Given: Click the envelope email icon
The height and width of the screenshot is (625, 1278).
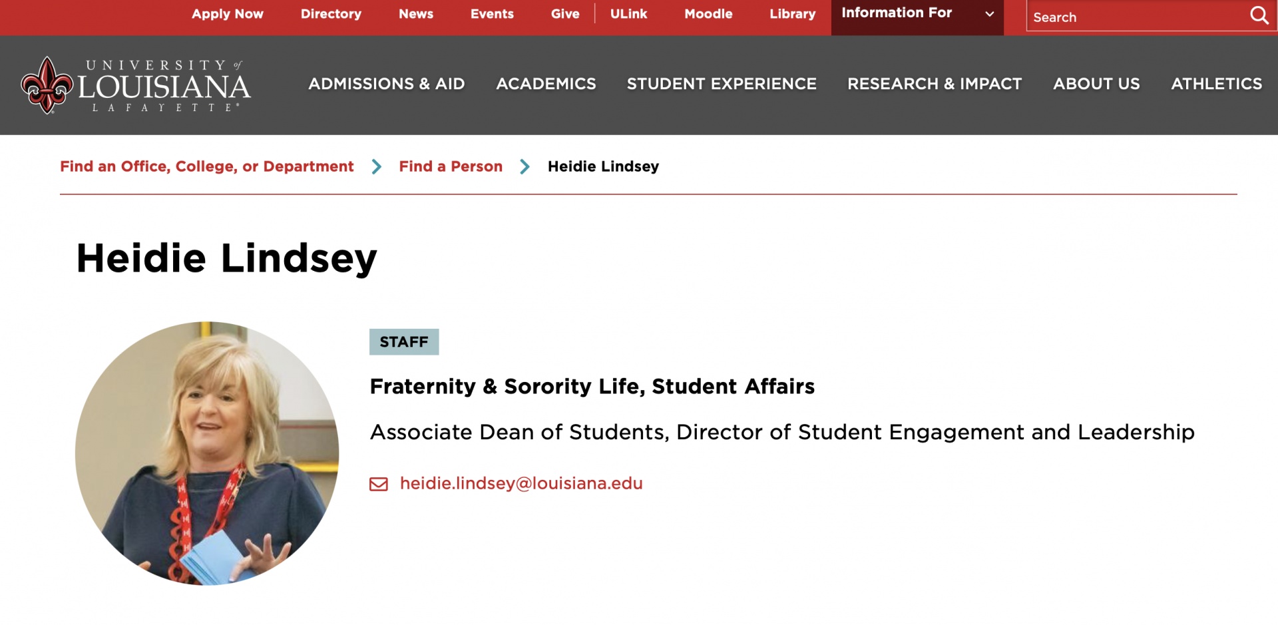Looking at the screenshot, I should click(x=379, y=484).
